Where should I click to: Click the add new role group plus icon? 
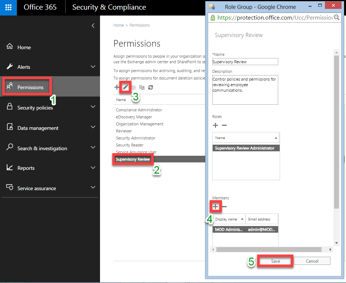(x=117, y=87)
